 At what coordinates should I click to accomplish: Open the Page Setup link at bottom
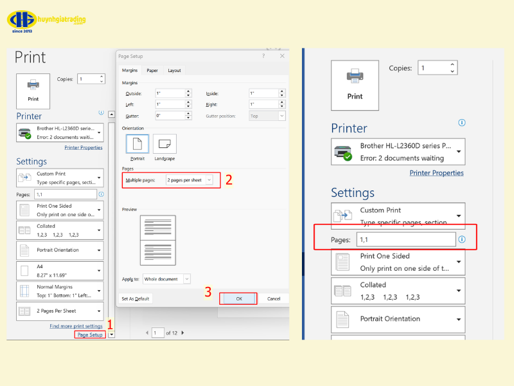[x=89, y=335]
